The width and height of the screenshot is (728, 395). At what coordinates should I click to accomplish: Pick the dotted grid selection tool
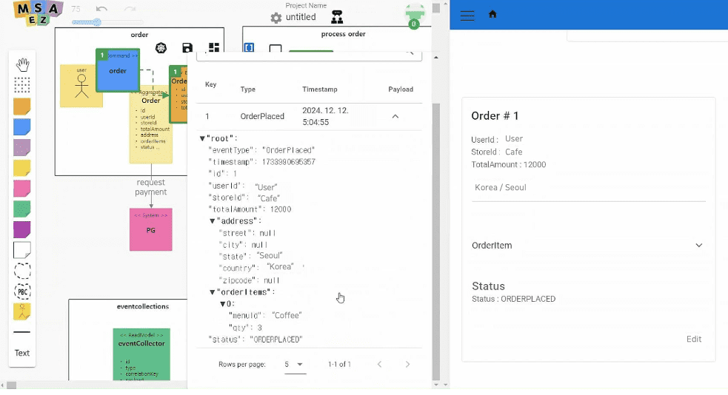[22, 85]
